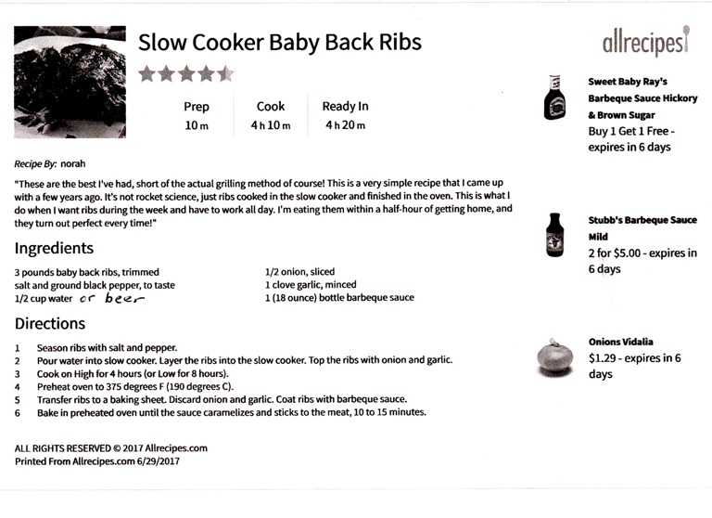Image resolution: width=712 pixels, height=518 pixels.
Task: Click the Sweet Baby Ray's bottle image
Action: (554, 97)
